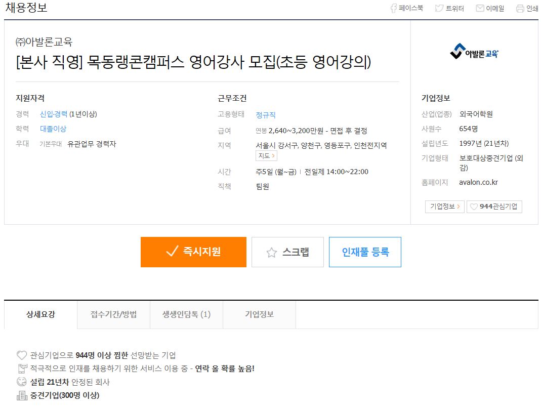This screenshot has width=541, height=407.
Task: Click the phone icon beside 적극적으로 인재를 채용
Action: pos(22,369)
